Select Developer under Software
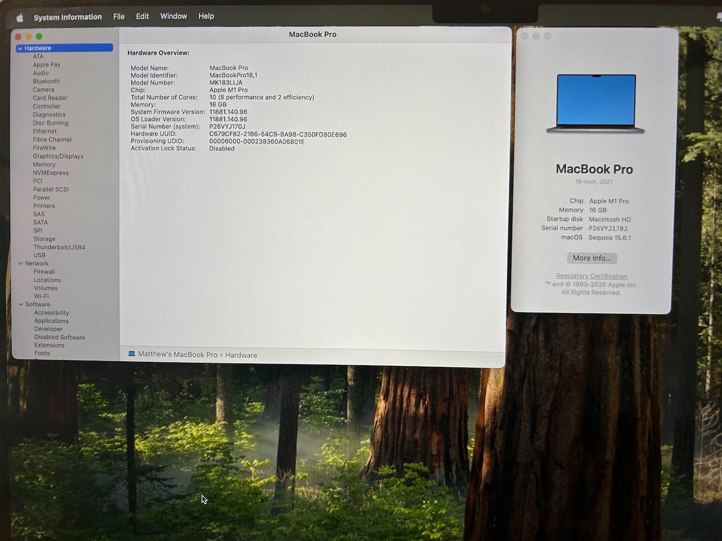 tap(49, 329)
